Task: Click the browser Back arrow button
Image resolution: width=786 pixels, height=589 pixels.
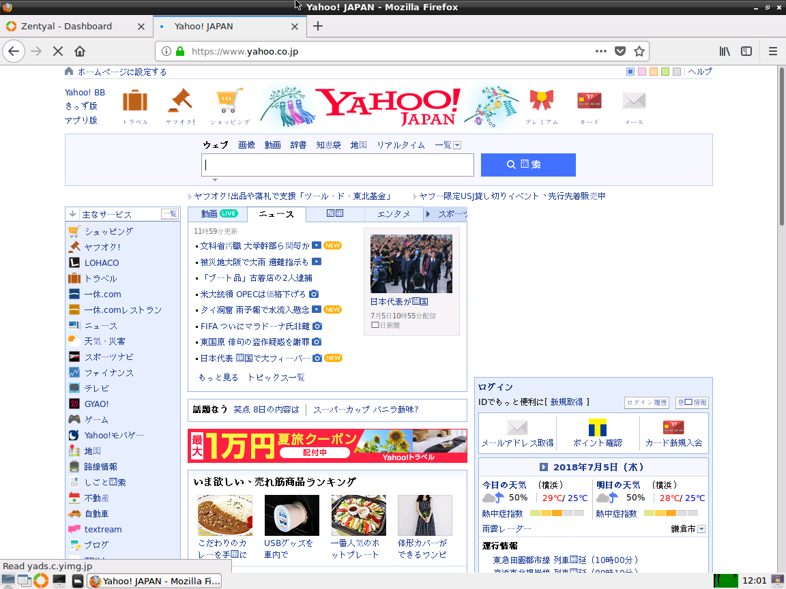Action: click(x=14, y=51)
